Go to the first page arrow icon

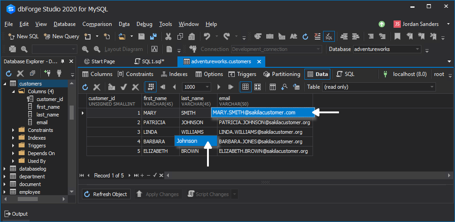tap(163, 87)
